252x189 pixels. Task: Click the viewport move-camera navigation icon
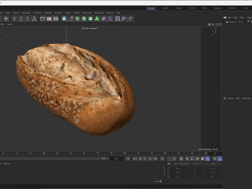[x=209, y=24]
